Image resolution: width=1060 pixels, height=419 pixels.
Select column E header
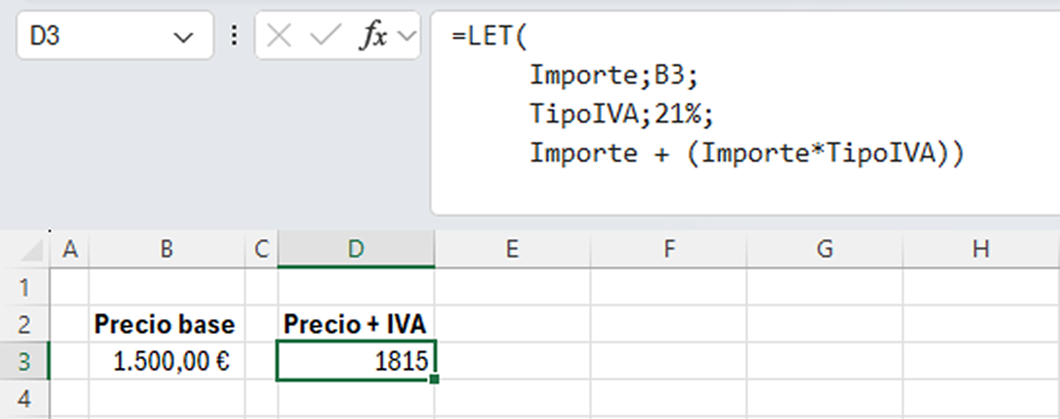(512, 250)
